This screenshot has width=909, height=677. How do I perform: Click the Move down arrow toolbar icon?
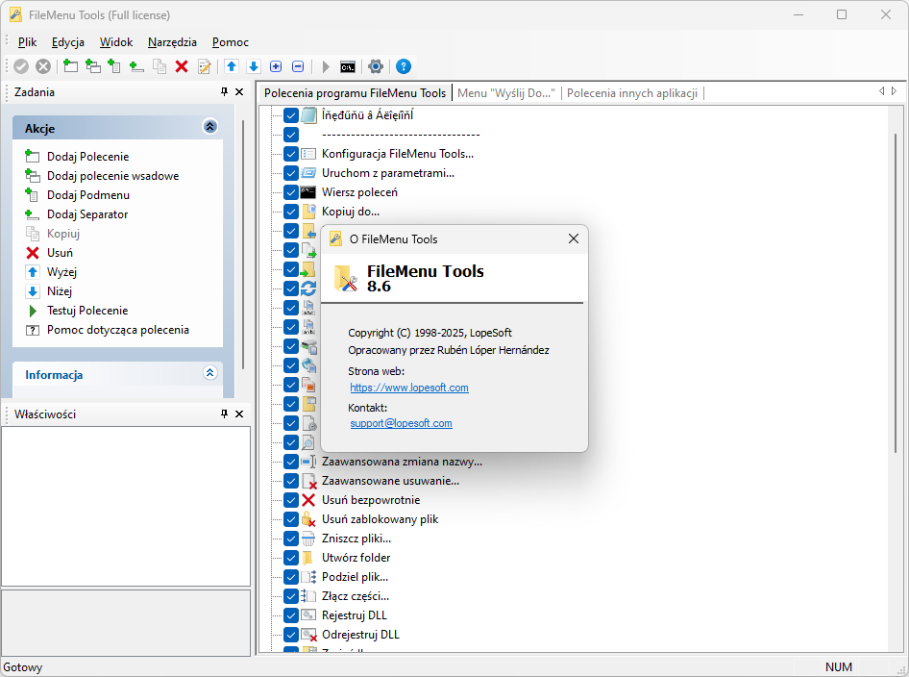tap(254, 66)
